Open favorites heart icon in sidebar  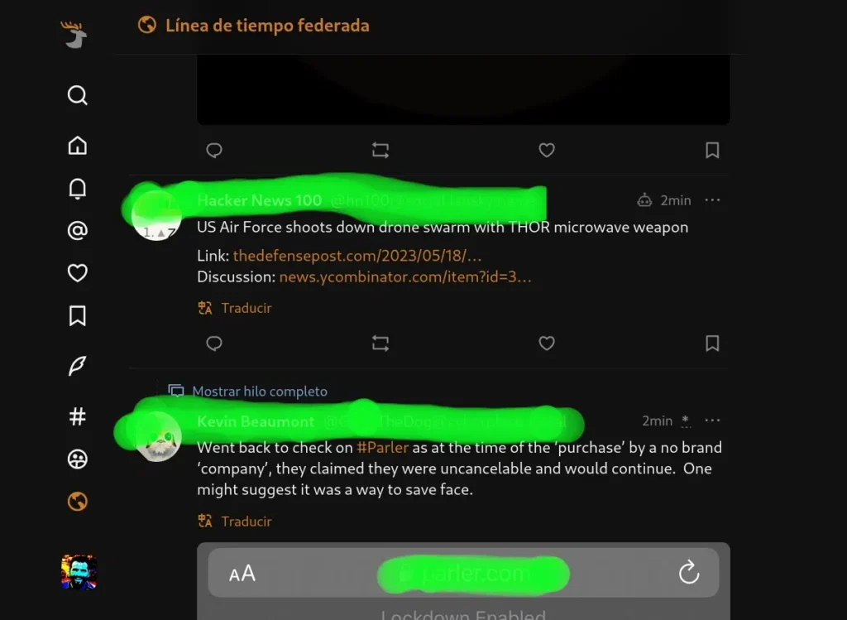pyautogui.click(x=77, y=273)
